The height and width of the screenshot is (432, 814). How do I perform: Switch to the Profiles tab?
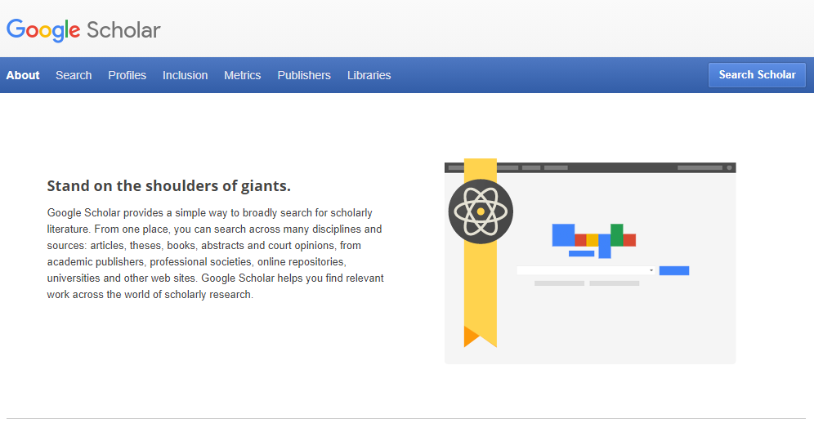click(x=127, y=75)
